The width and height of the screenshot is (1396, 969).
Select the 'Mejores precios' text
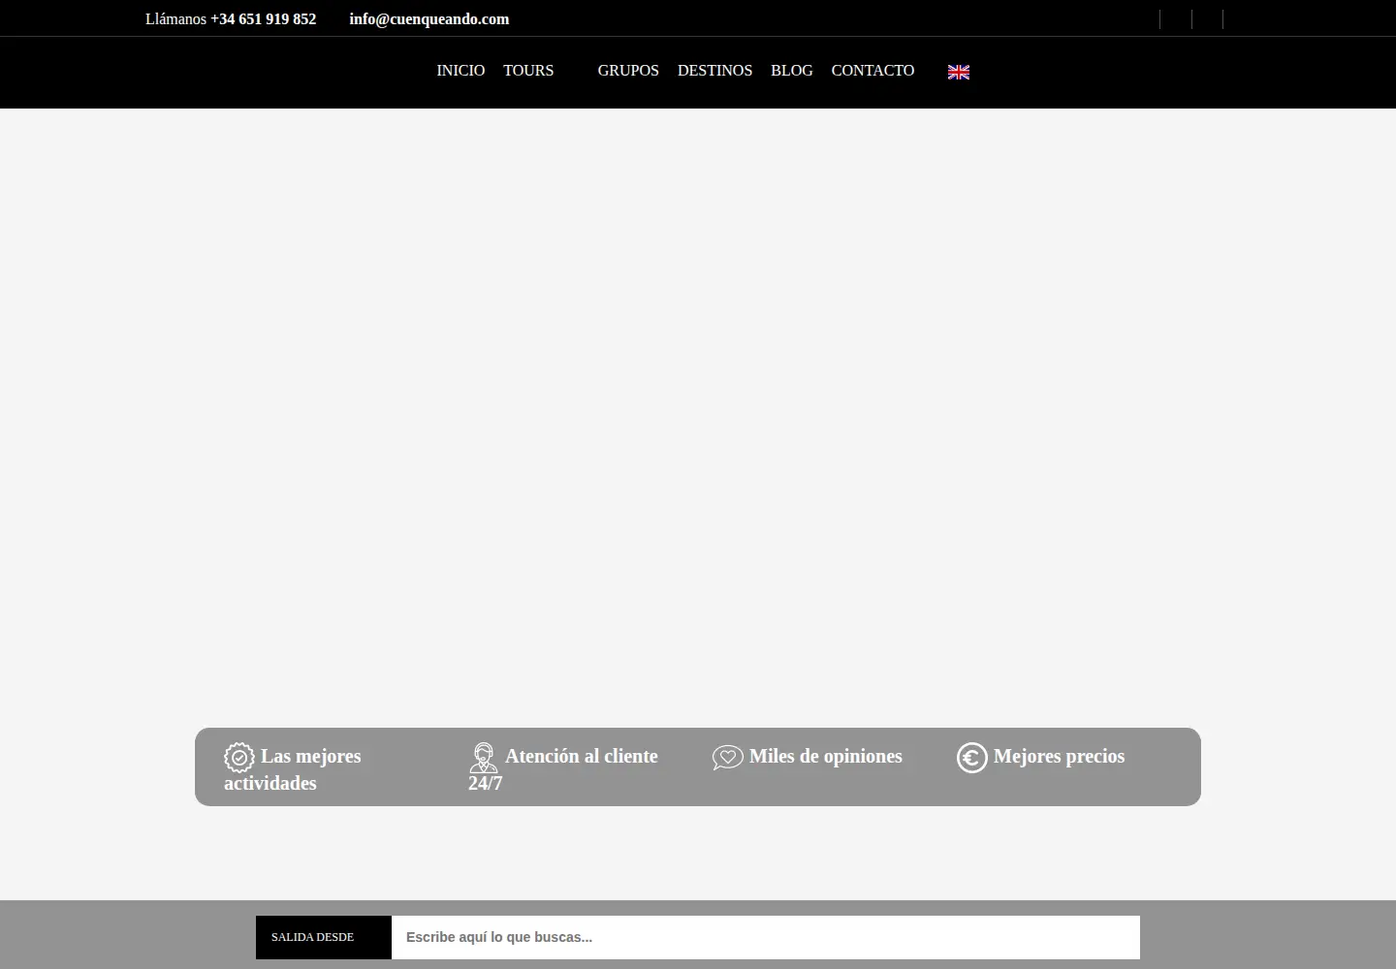coord(1059,757)
